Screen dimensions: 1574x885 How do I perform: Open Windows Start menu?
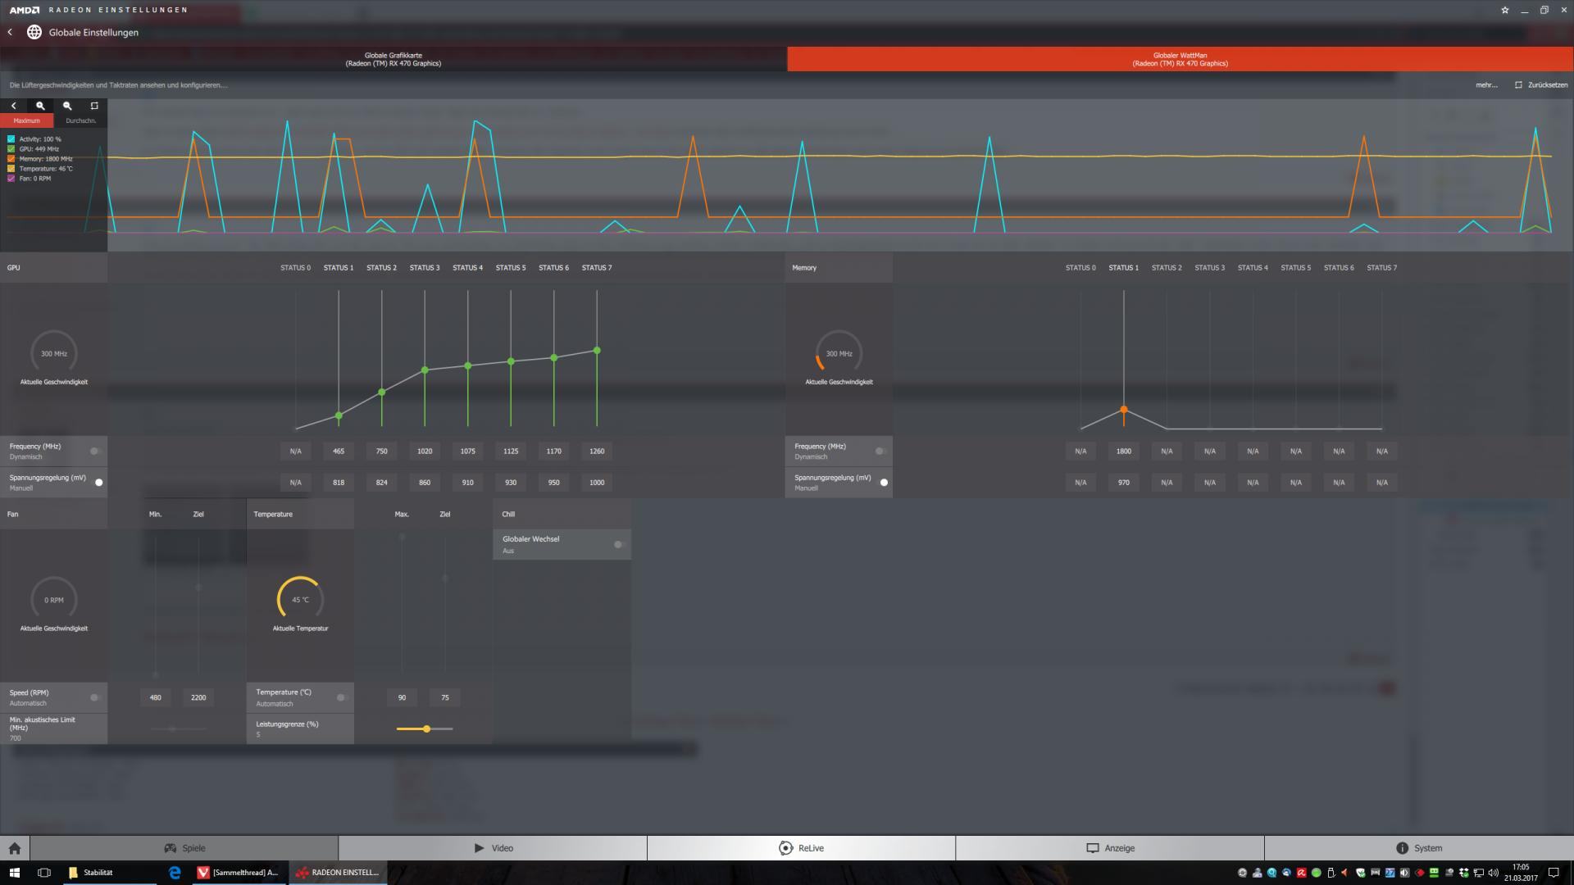click(x=14, y=873)
